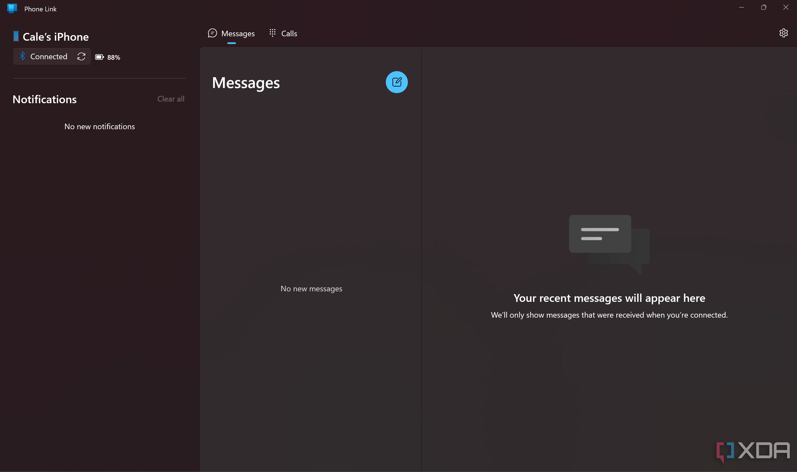
Task: Click the Notifications heading
Action: [x=45, y=100]
